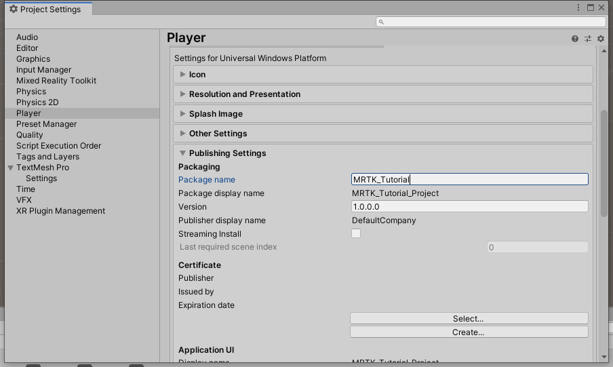Open the Player settings help icon

point(575,39)
